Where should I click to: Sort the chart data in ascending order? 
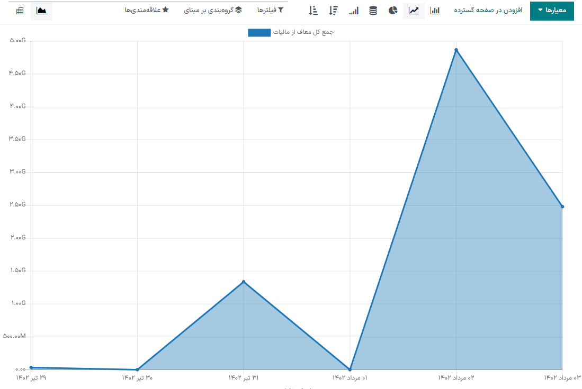pos(313,11)
